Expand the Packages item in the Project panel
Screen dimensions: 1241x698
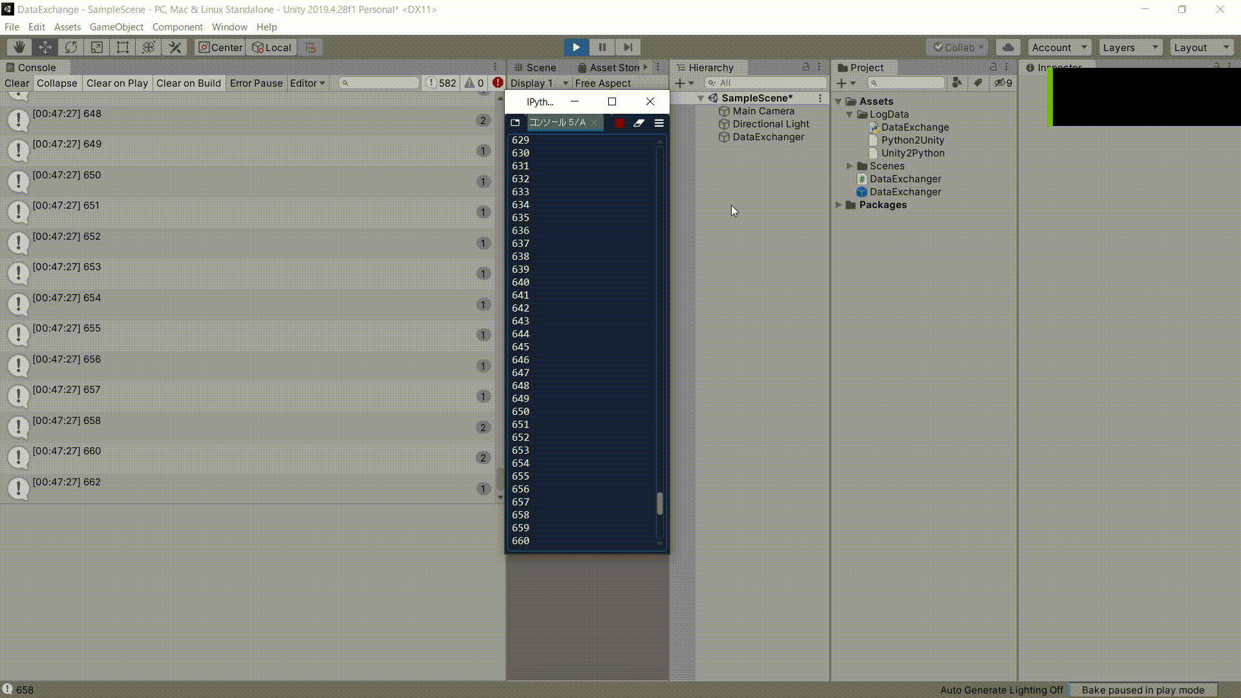tap(838, 205)
